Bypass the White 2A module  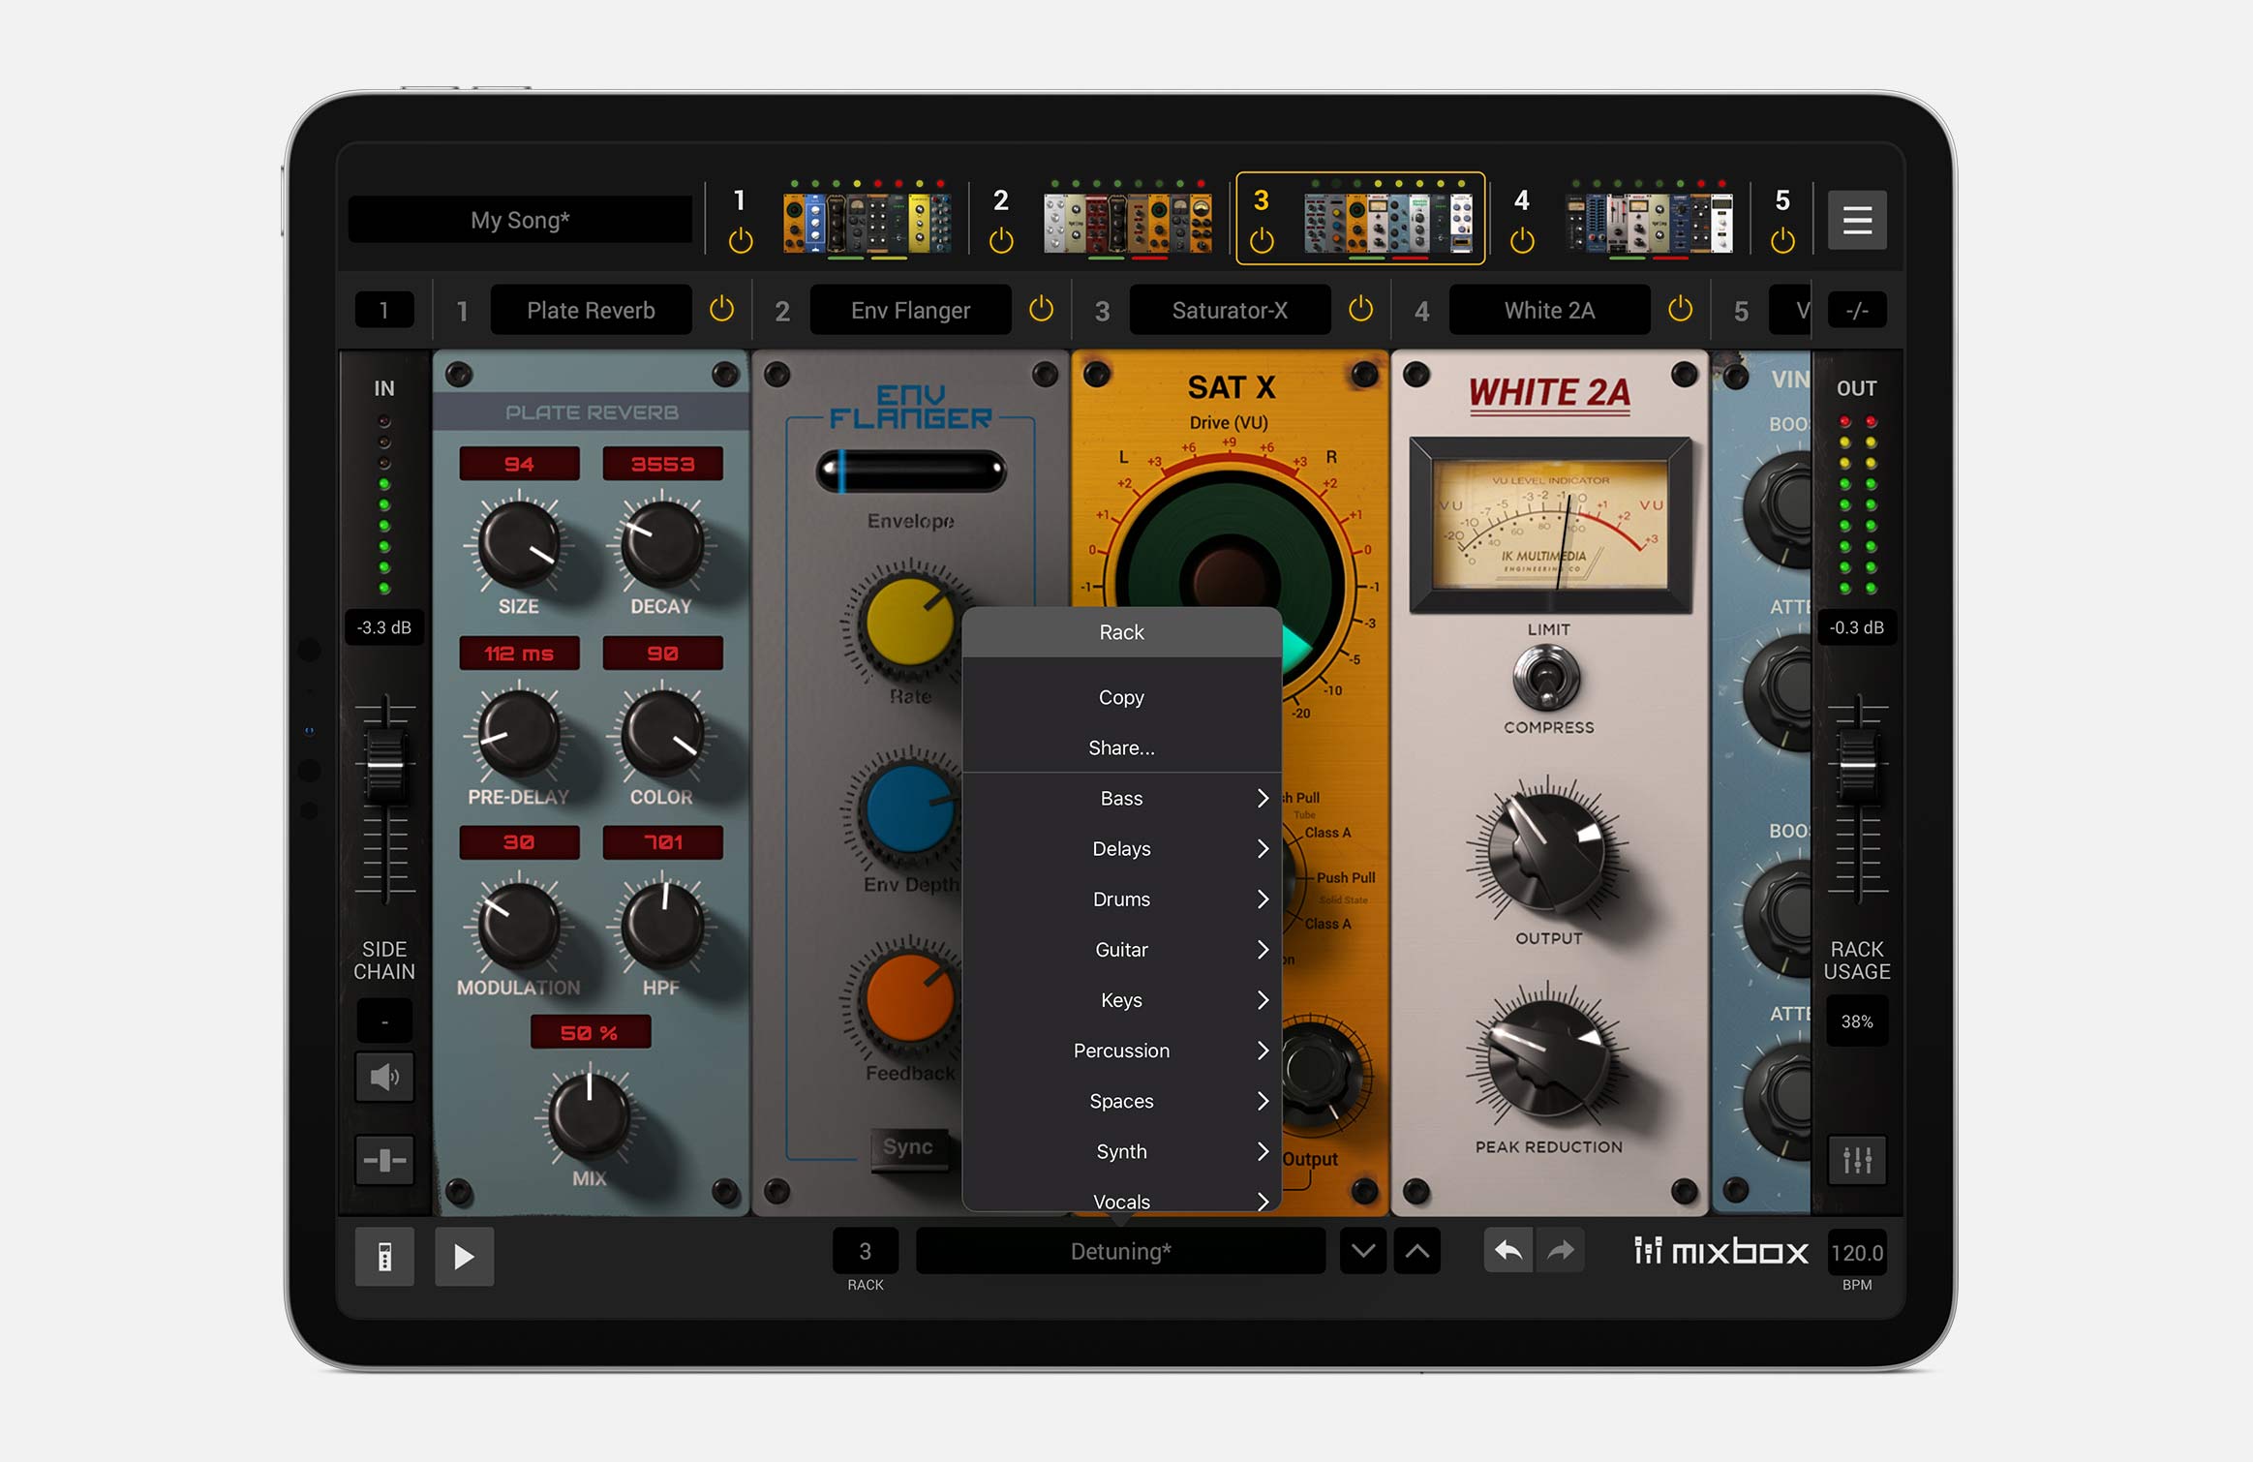(x=1680, y=310)
